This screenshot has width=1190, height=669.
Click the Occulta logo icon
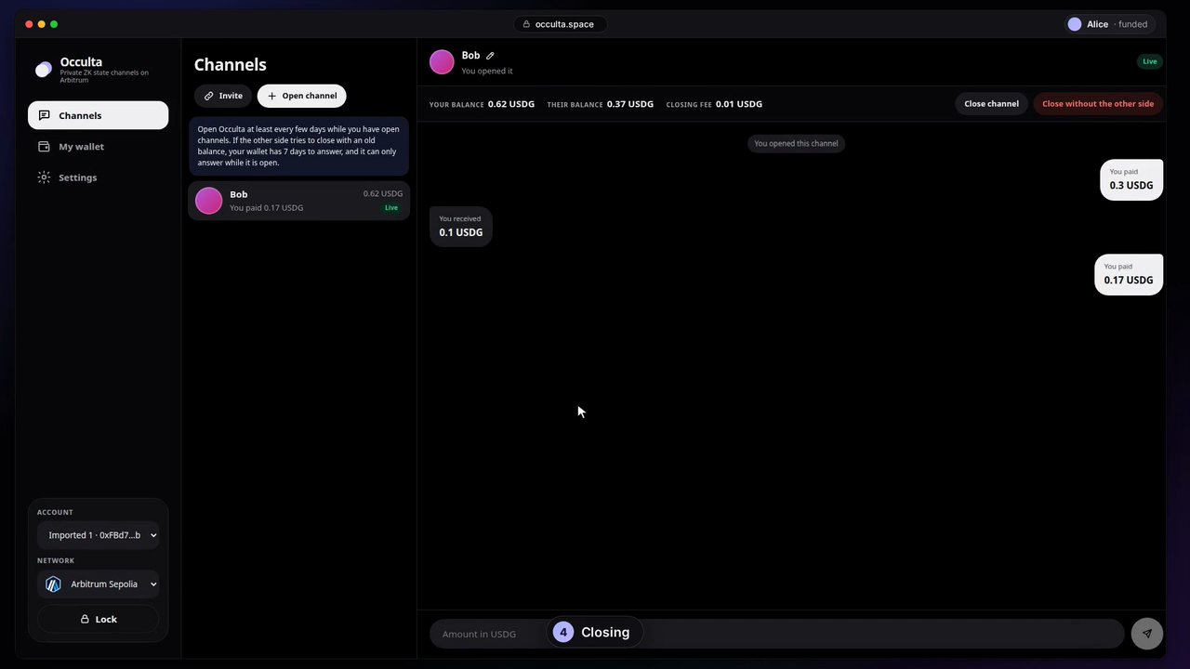[44, 70]
